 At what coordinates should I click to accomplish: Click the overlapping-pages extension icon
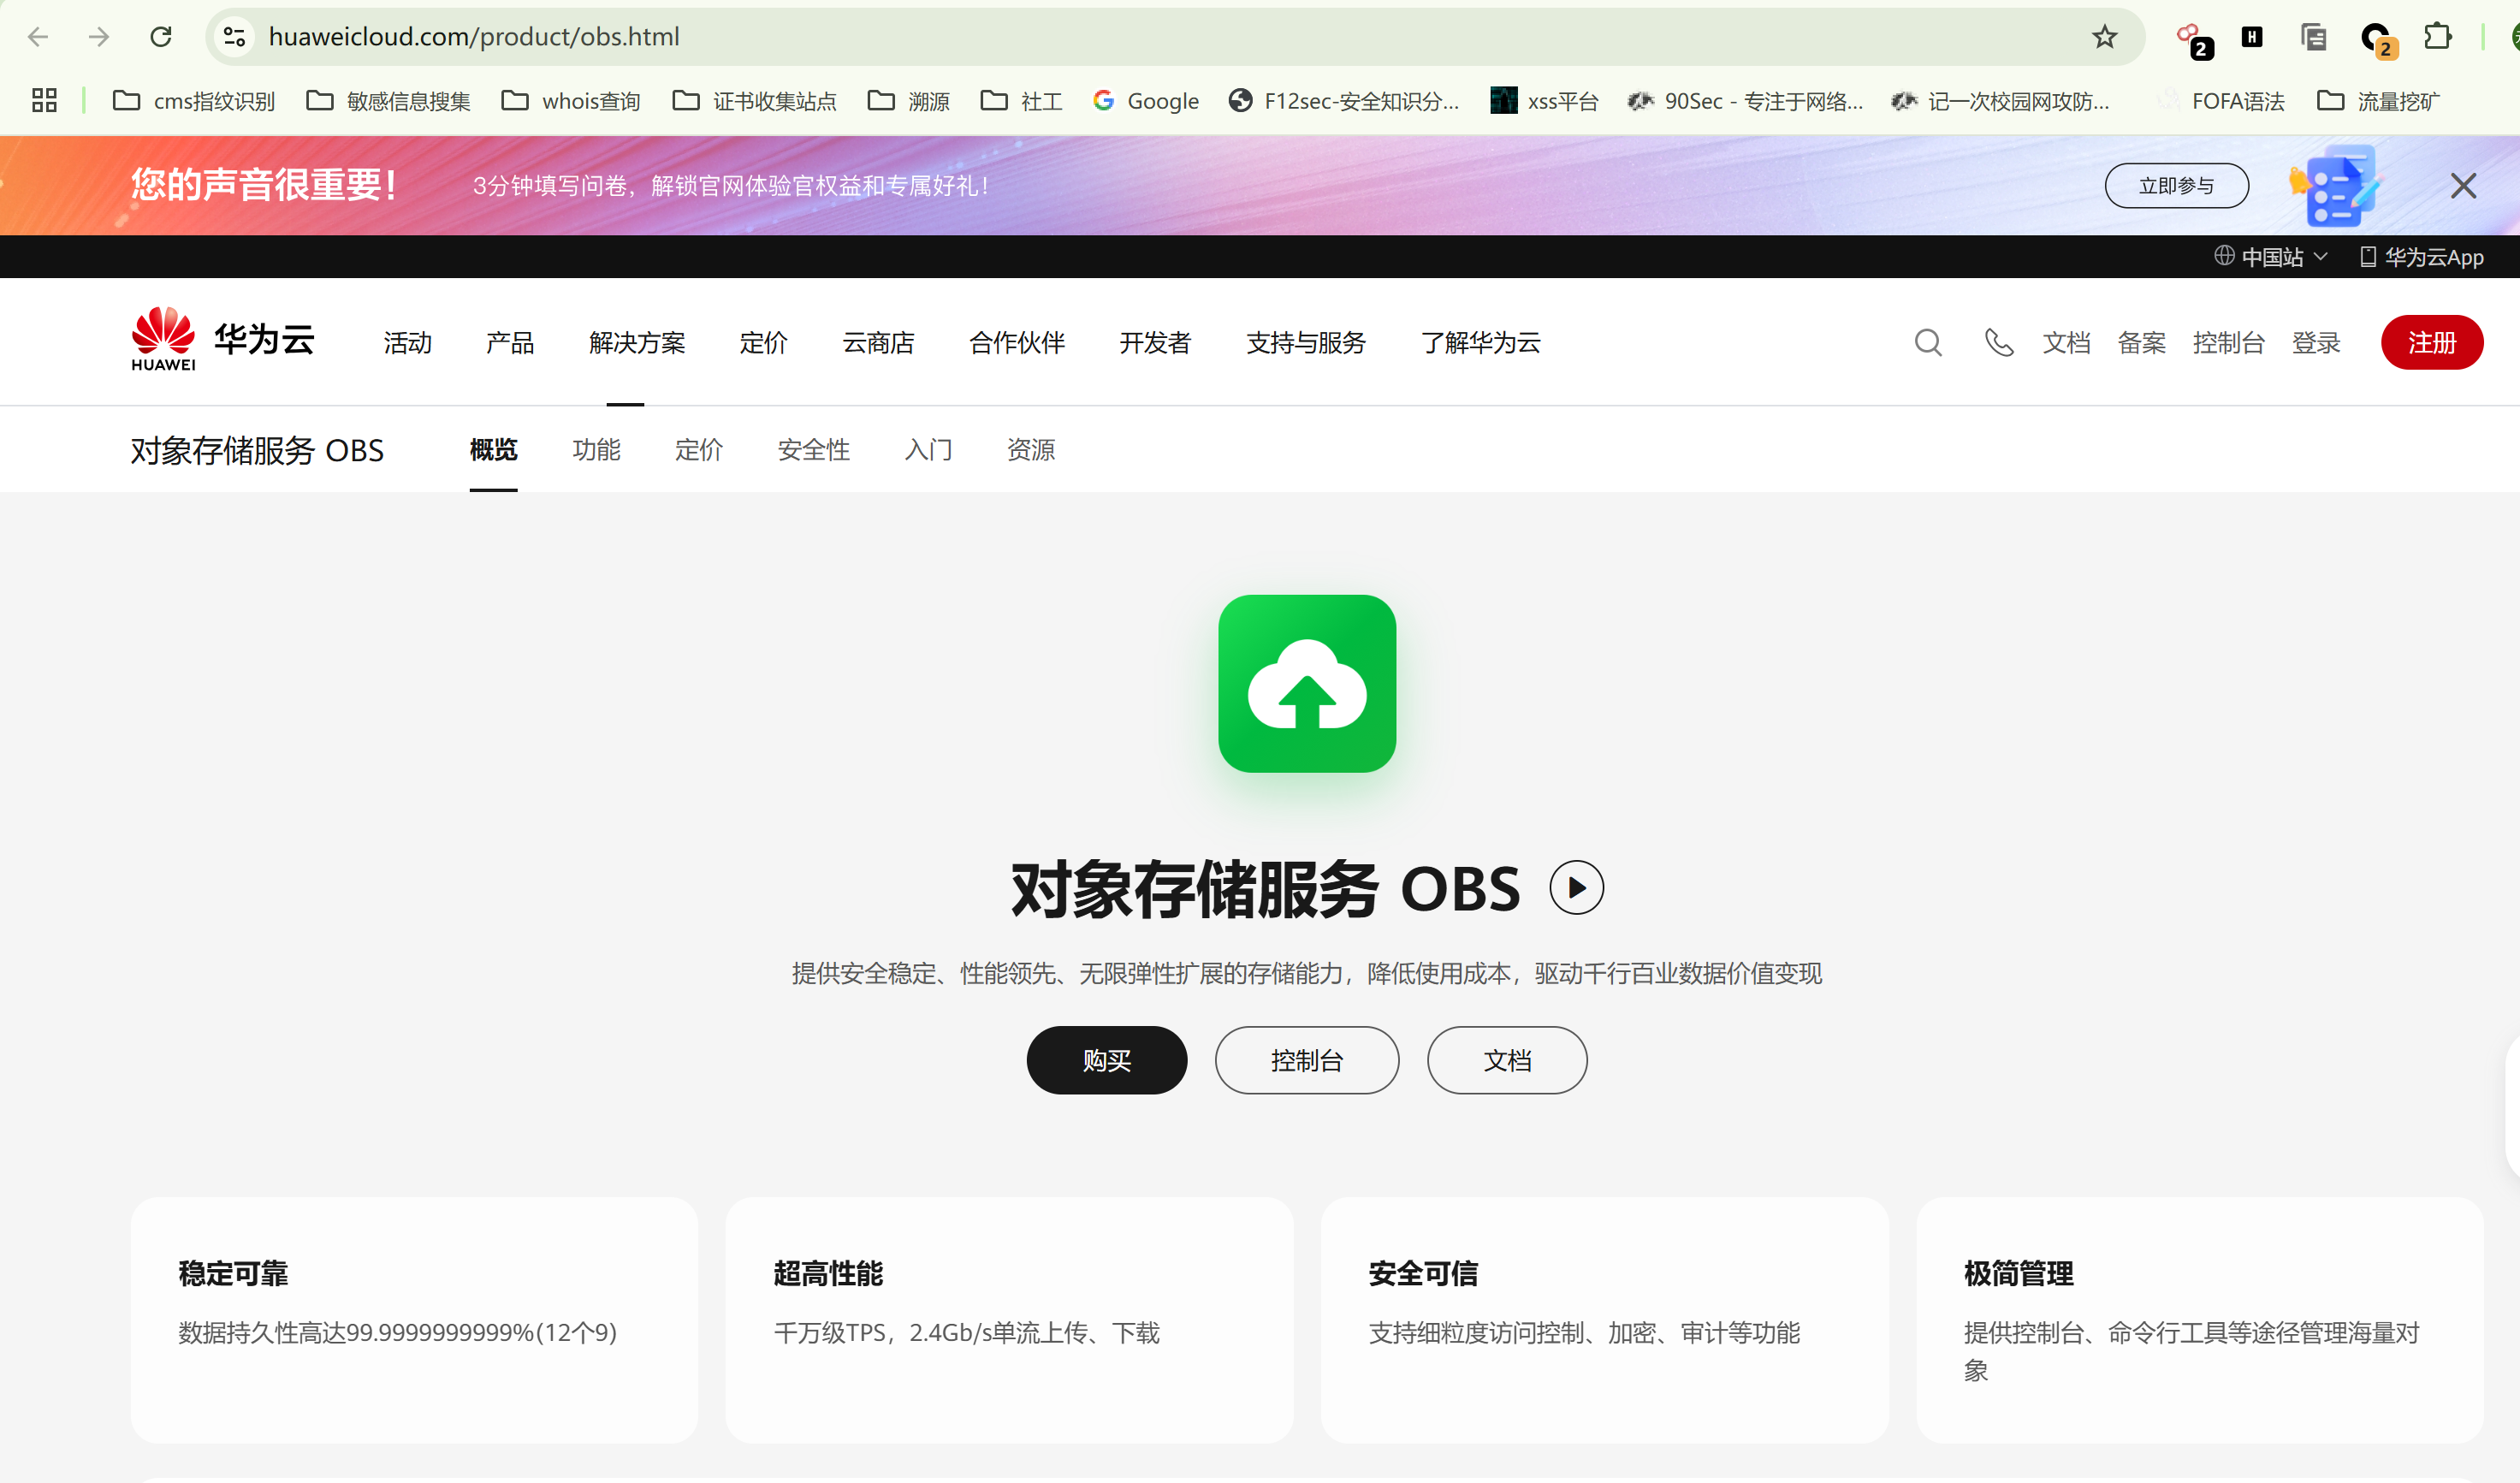[2313, 37]
